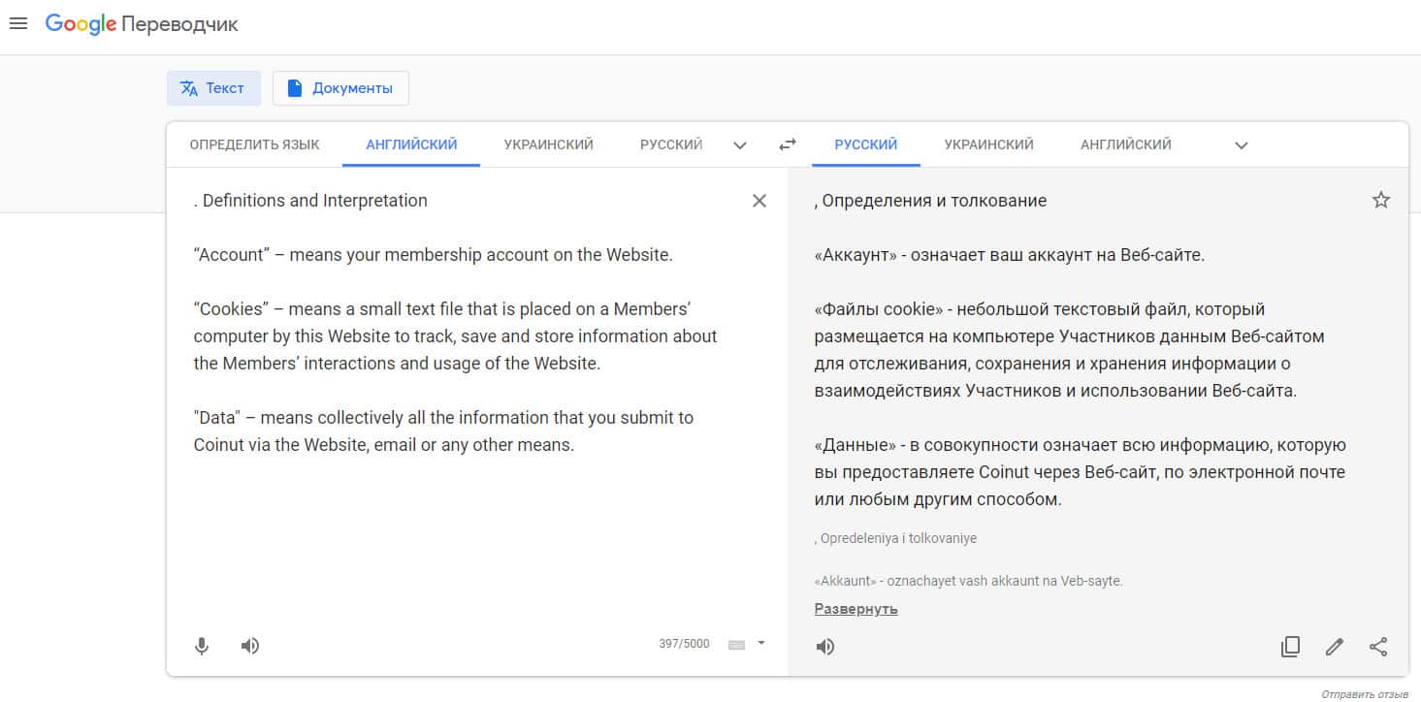Suggest an edit with pencil icon
1421x702 pixels.
pyautogui.click(x=1335, y=647)
